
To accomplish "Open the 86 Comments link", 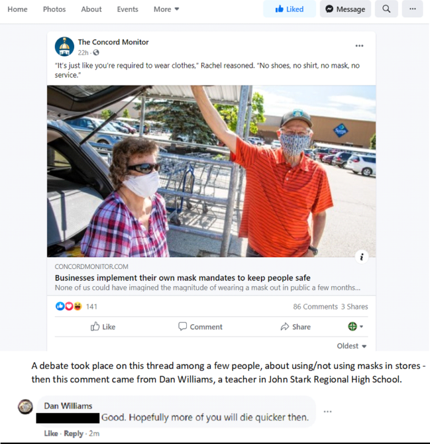I will tap(315, 306).
